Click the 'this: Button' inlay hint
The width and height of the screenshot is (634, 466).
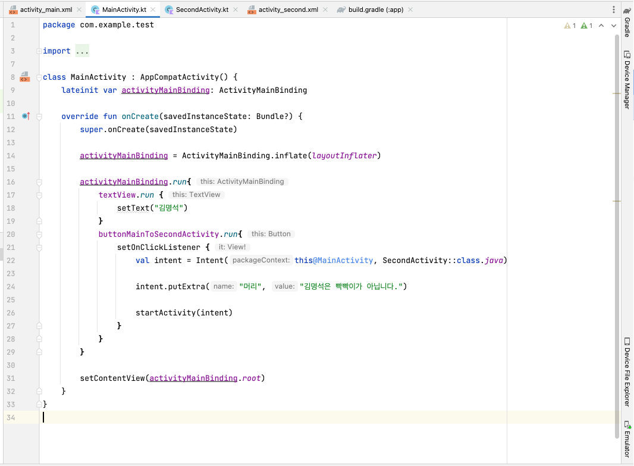click(x=271, y=234)
